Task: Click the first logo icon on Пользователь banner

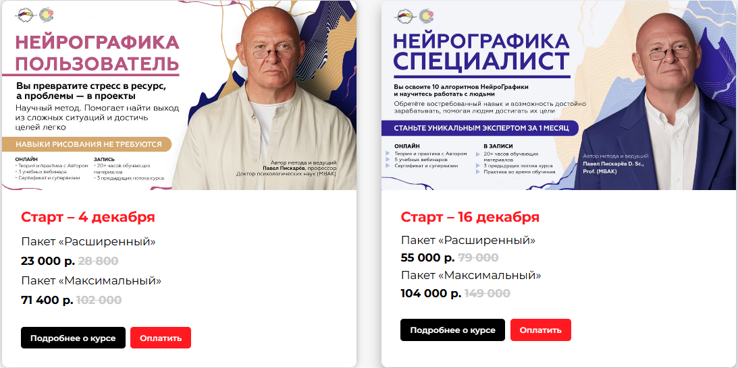Action: click(x=26, y=15)
